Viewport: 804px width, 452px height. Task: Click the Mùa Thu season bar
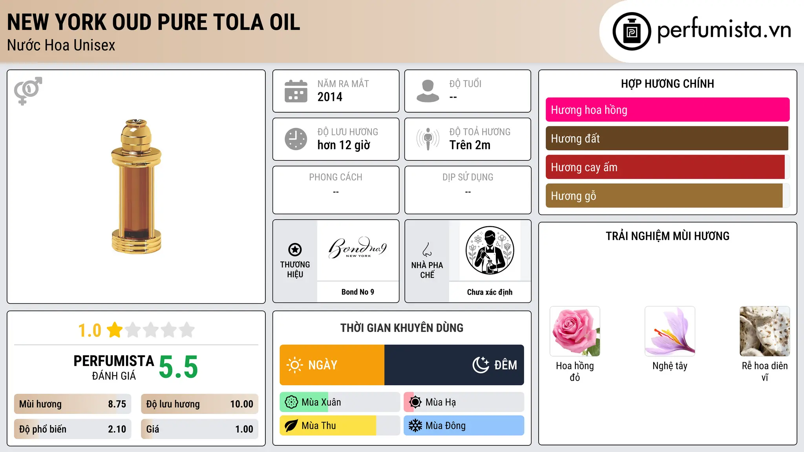(340, 426)
